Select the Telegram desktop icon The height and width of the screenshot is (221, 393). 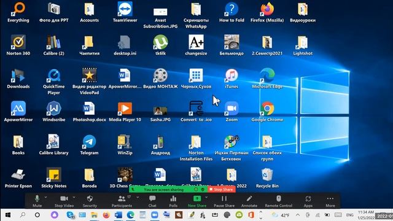pyautogui.click(x=89, y=141)
